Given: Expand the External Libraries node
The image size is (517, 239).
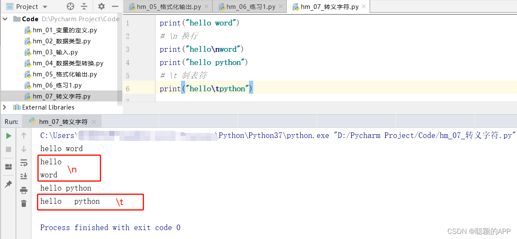Looking at the screenshot, I should (5, 107).
